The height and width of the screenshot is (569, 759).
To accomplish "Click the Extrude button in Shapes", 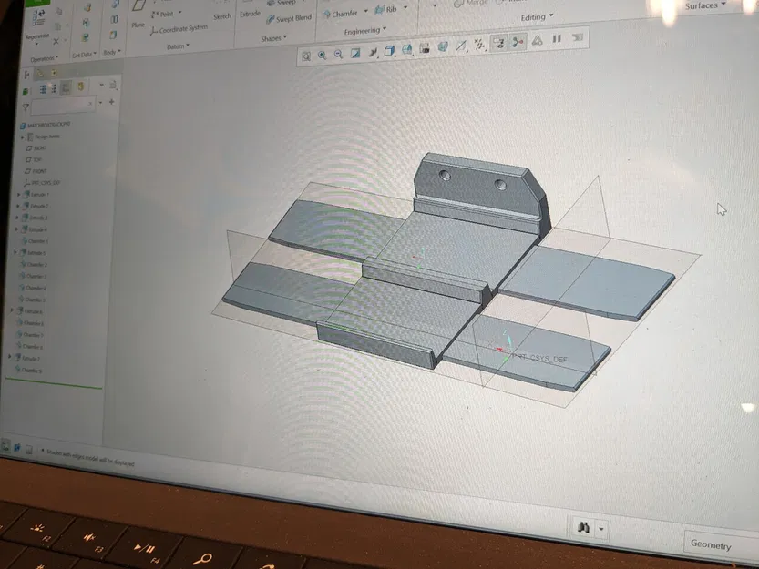I will 250,14.
